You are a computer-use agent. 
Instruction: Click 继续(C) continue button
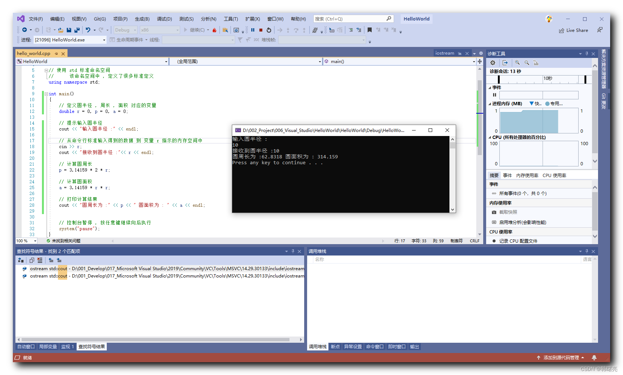pyautogui.click(x=196, y=30)
